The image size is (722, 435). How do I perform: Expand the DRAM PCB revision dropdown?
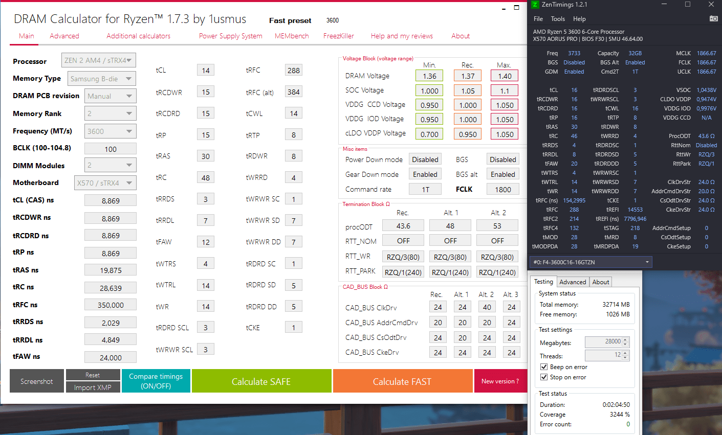tap(110, 96)
